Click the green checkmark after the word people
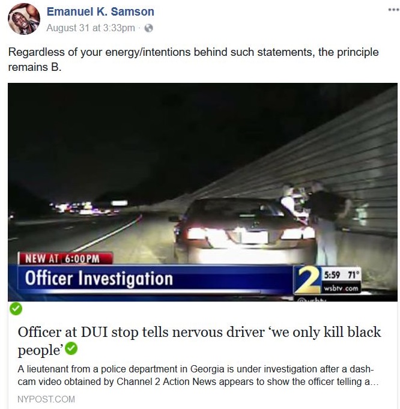 [x=71, y=349]
